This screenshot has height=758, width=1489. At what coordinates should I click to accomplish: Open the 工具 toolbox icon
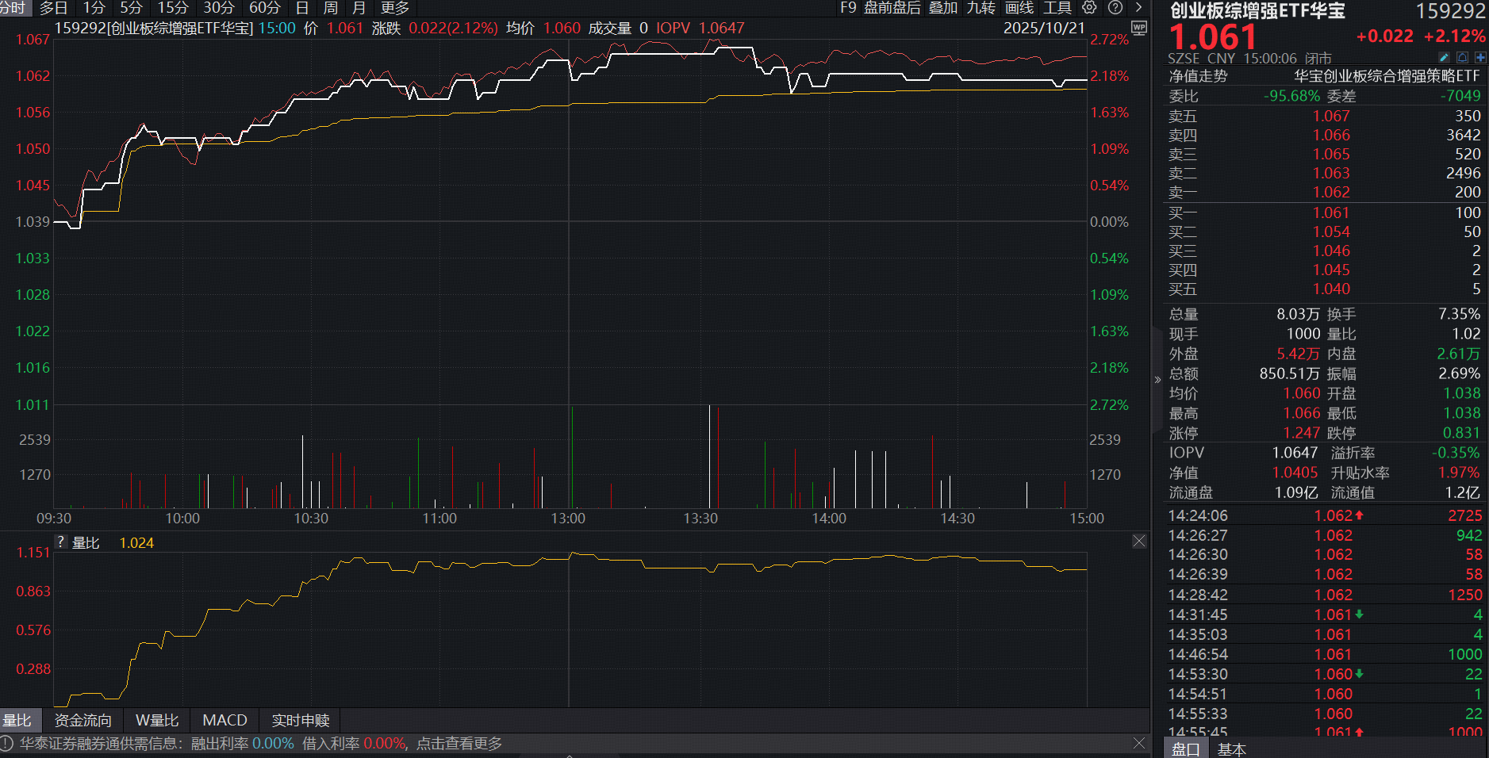pyautogui.click(x=1056, y=9)
